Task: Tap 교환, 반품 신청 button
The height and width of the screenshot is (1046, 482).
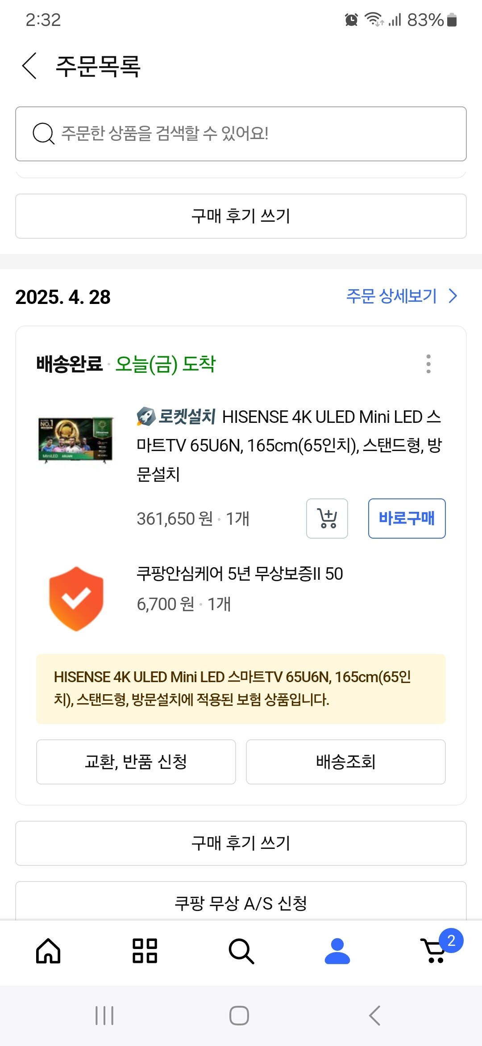Action: [x=136, y=762]
